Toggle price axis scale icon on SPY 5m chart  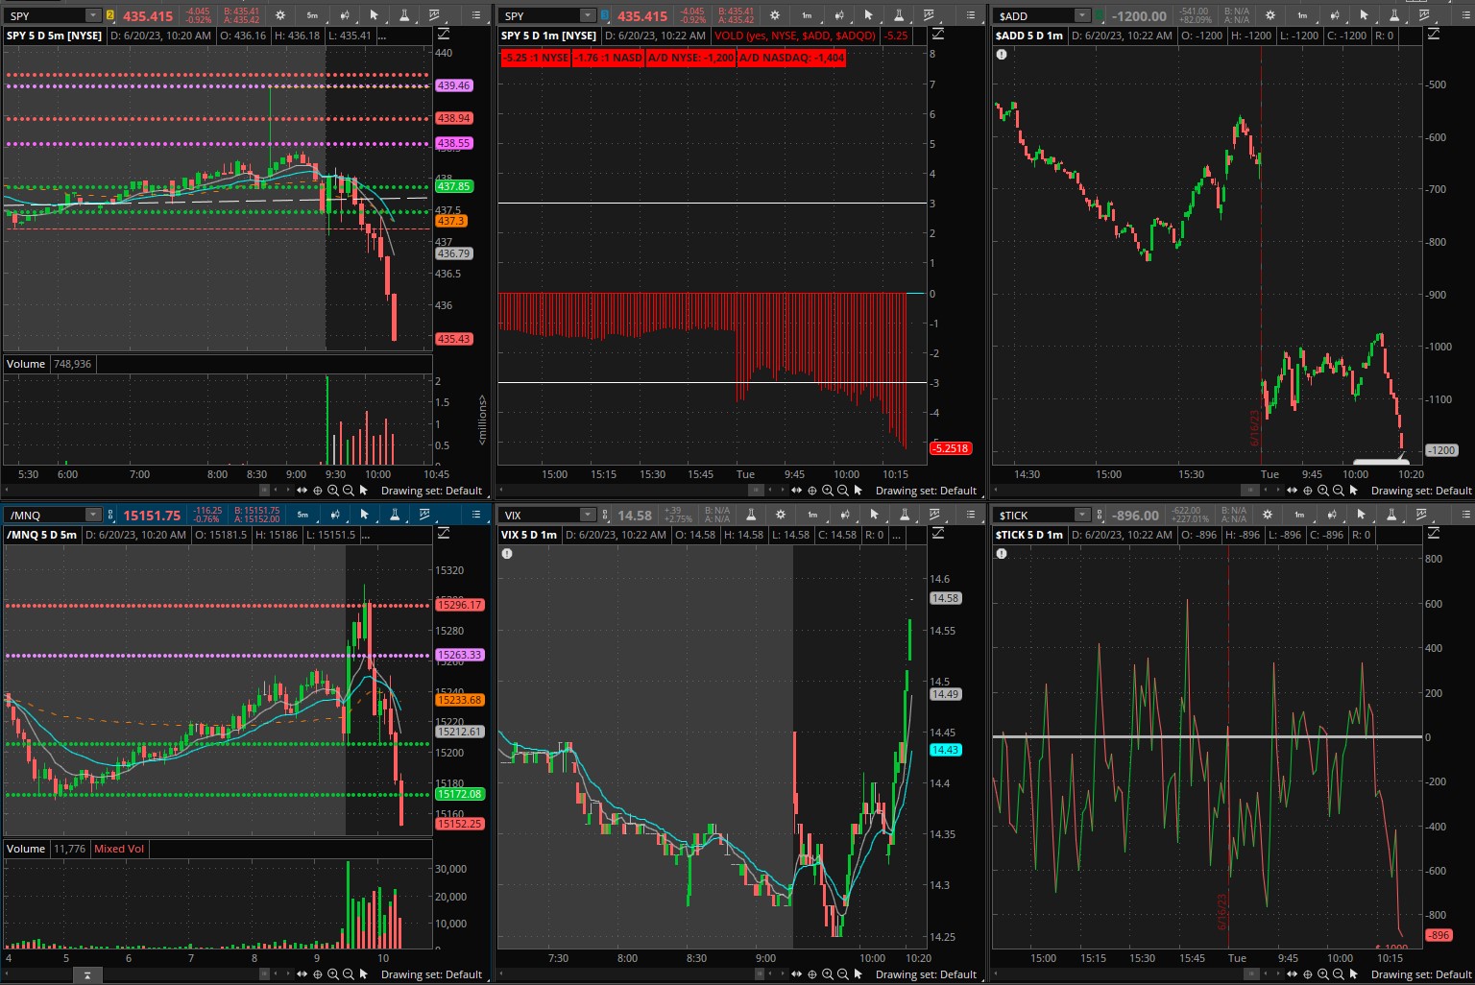tap(444, 34)
